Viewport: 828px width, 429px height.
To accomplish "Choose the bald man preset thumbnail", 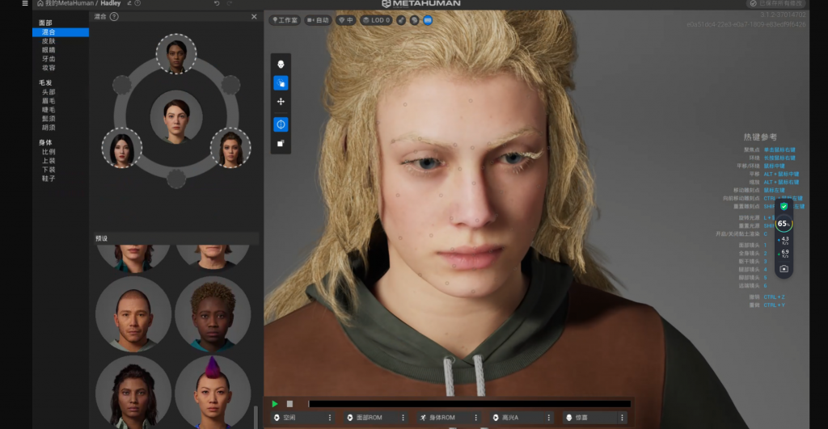I will (x=133, y=314).
